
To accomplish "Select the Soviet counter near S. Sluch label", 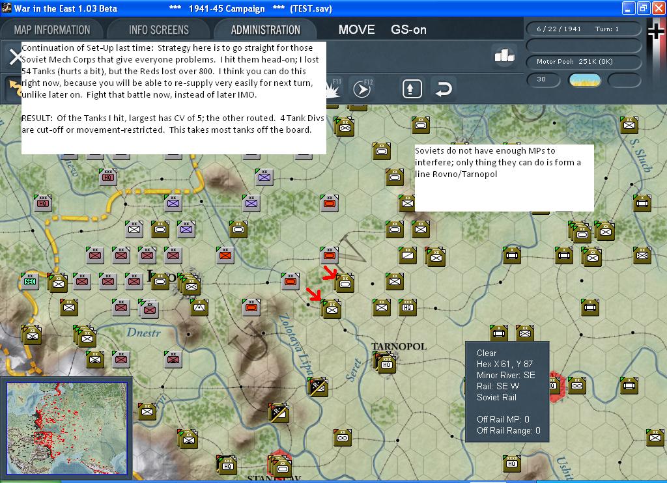I will (x=629, y=125).
